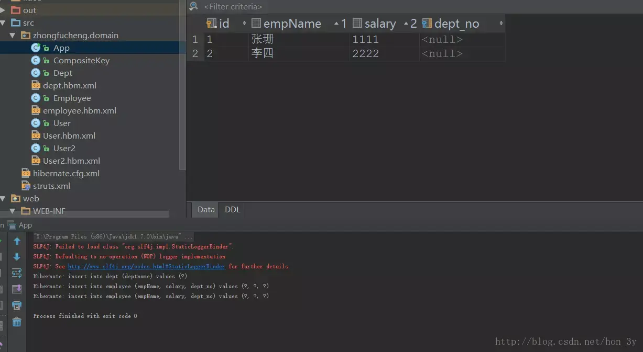The image size is (643, 352).
Task: Click the null dept_no cell for 张珊
Action: [462, 39]
